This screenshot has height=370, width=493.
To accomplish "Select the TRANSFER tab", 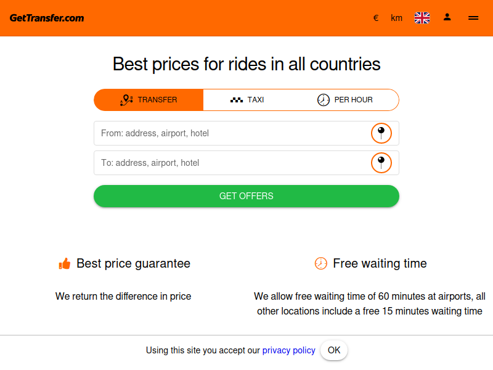I will [x=149, y=100].
